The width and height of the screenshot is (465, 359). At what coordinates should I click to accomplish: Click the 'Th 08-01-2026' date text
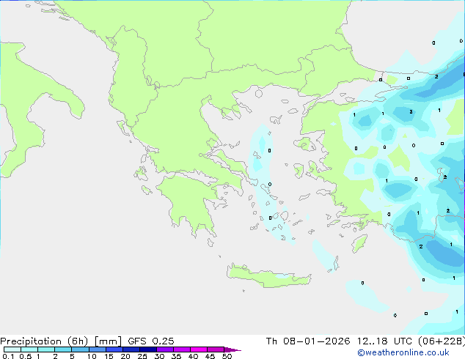click(x=308, y=341)
